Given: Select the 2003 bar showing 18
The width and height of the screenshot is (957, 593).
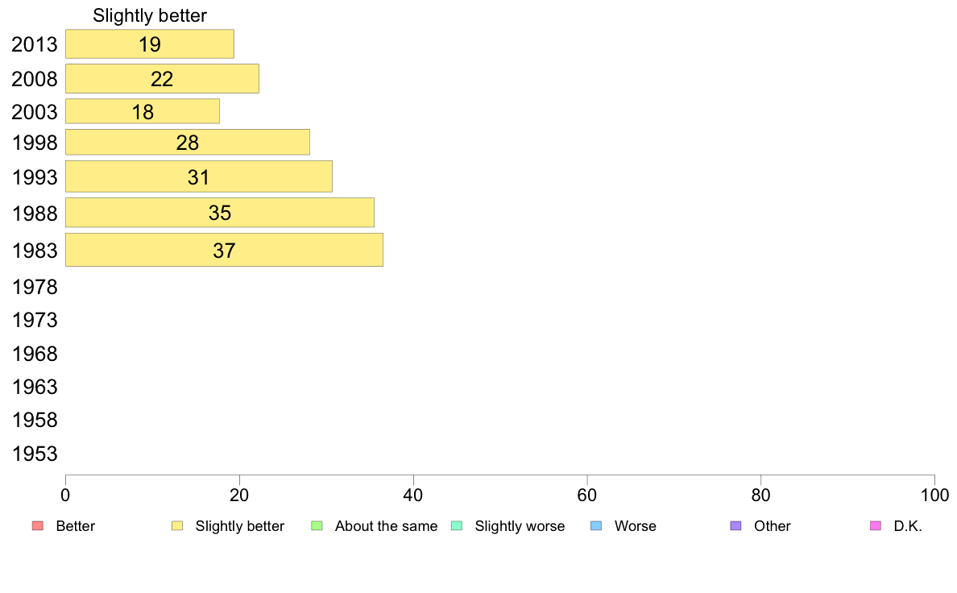Looking at the screenshot, I should tap(143, 111).
